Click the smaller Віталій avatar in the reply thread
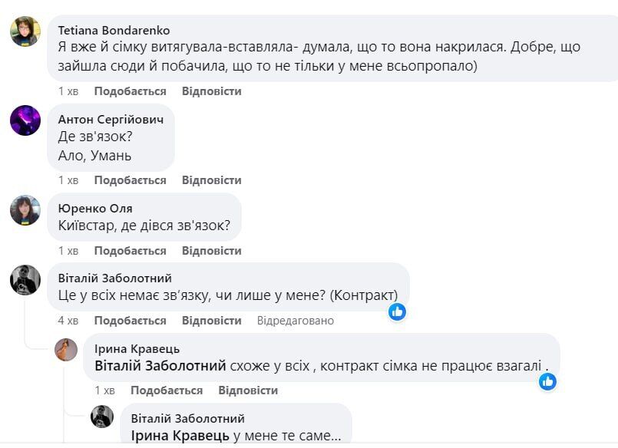The height and width of the screenshot is (448, 618). coord(101,418)
